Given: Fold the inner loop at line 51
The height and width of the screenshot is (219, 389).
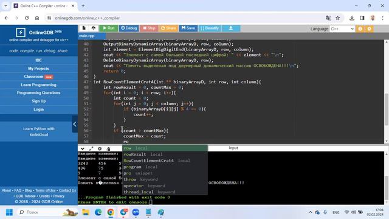Looking at the screenshot, I should [x=91, y=103].
